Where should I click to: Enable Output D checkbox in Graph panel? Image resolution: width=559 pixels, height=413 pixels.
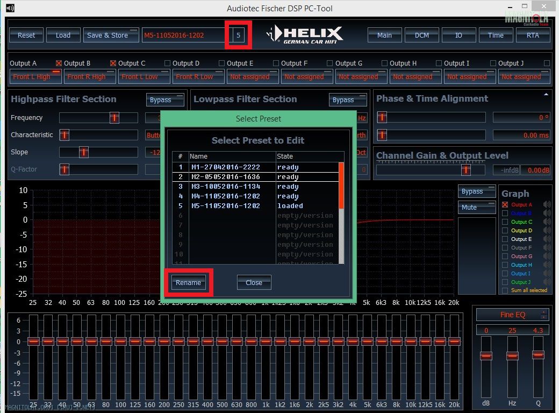tap(505, 231)
